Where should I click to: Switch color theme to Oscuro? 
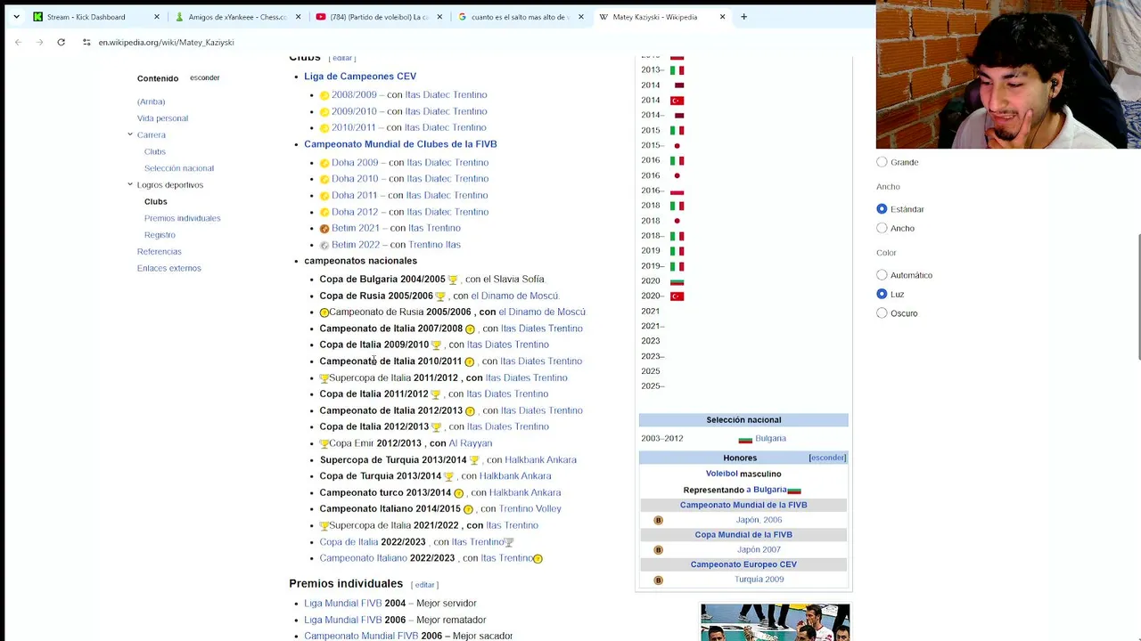pyautogui.click(x=882, y=313)
